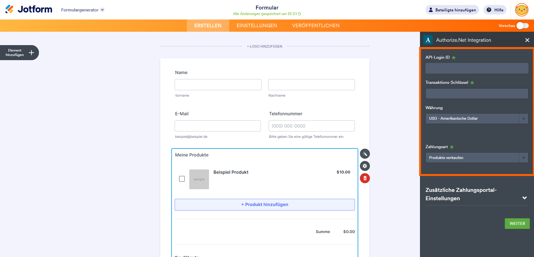
Task: Toggle the Vorschau preview switch
Action: [523, 26]
